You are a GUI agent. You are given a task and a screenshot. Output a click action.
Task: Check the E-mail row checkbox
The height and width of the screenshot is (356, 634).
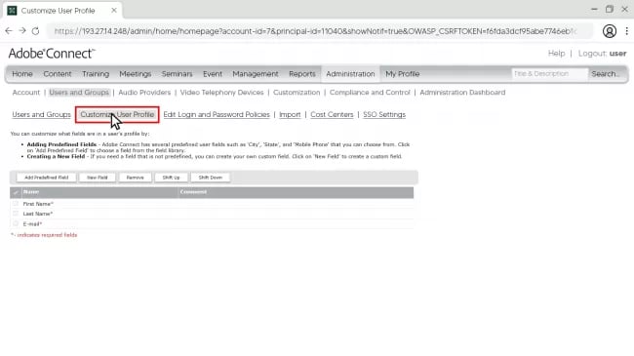click(x=16, y=223)
